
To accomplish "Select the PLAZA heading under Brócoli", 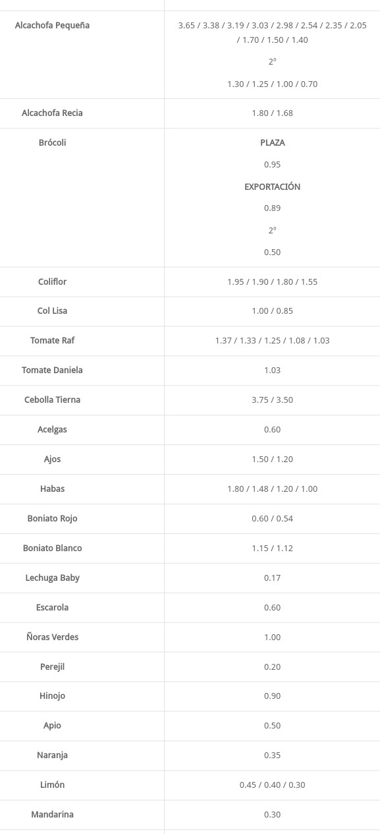I will (273, 142).
